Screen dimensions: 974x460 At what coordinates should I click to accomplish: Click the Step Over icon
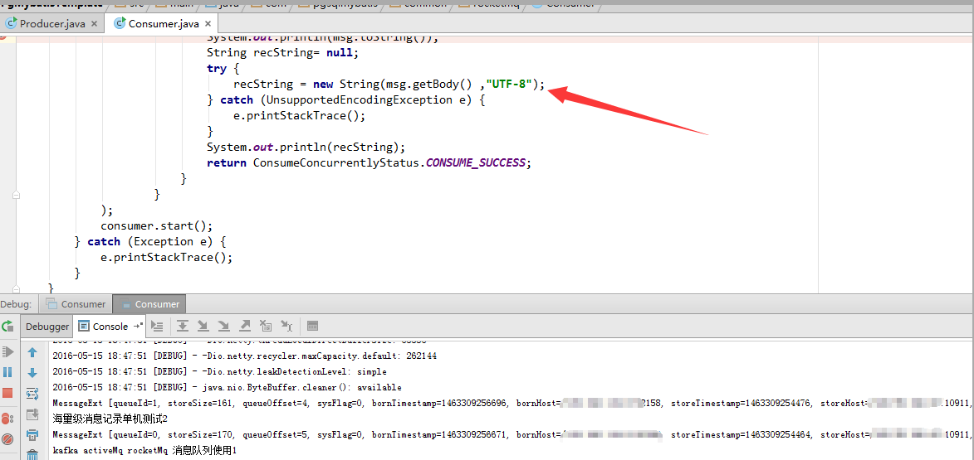[x=183, y=326]
